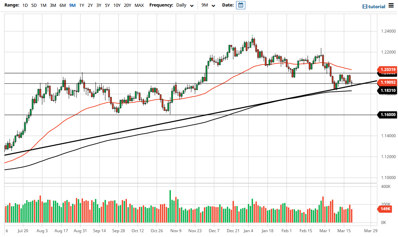
Task: Click the 0K volume axis label
Action: (x=384, y=223)
